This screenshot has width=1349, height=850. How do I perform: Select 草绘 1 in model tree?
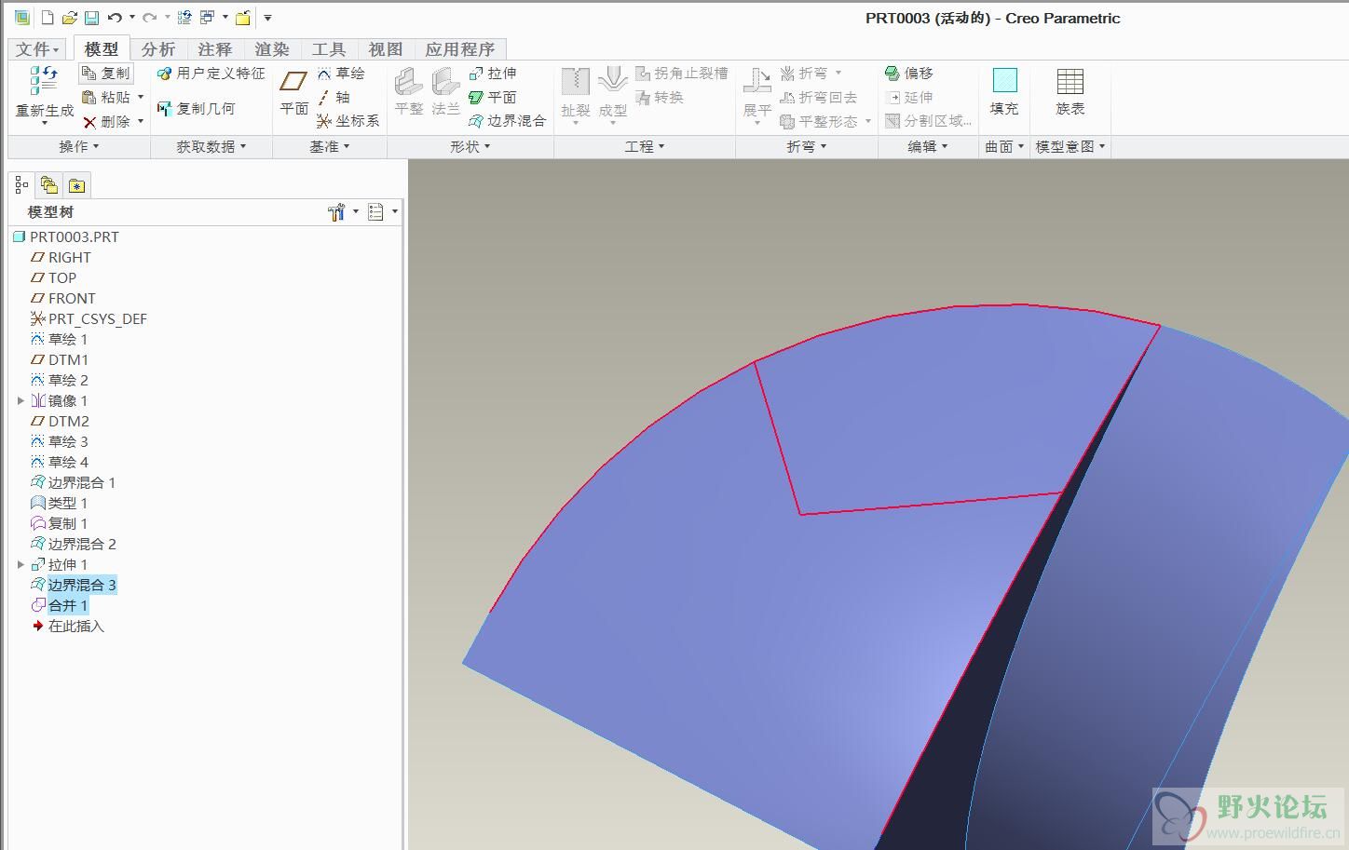[x=60, y=339]
